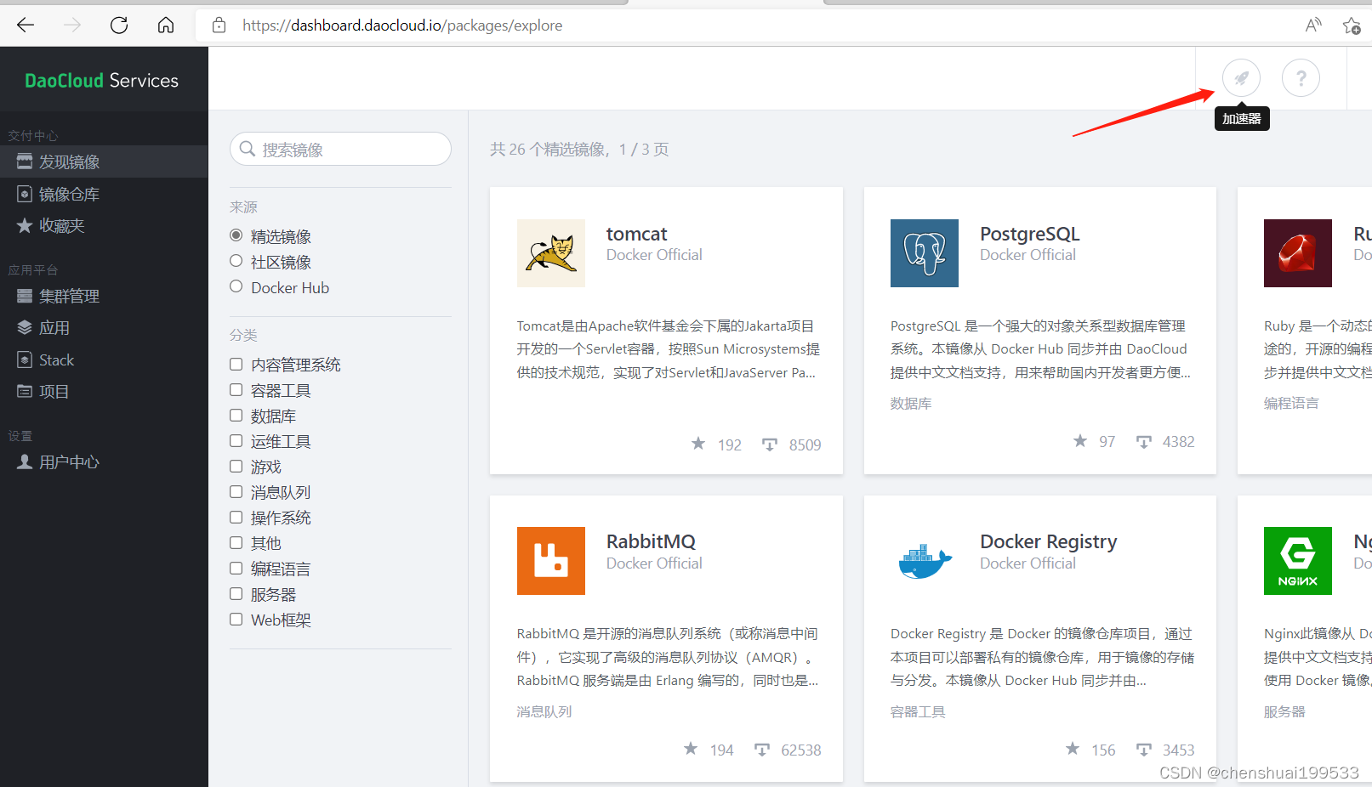The width and height of the screenshot is (1372, 787).
Task: Check the 服务器 category
Action: (236, 593)
